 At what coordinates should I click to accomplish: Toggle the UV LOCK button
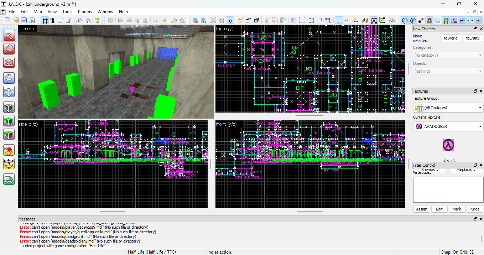point(355,20)
